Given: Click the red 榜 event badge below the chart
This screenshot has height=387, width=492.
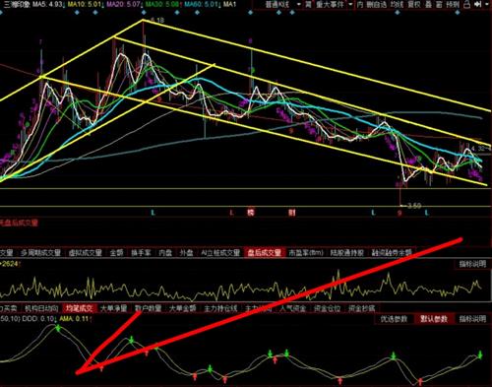Looking at the screenshot, I should coord(251,213).
